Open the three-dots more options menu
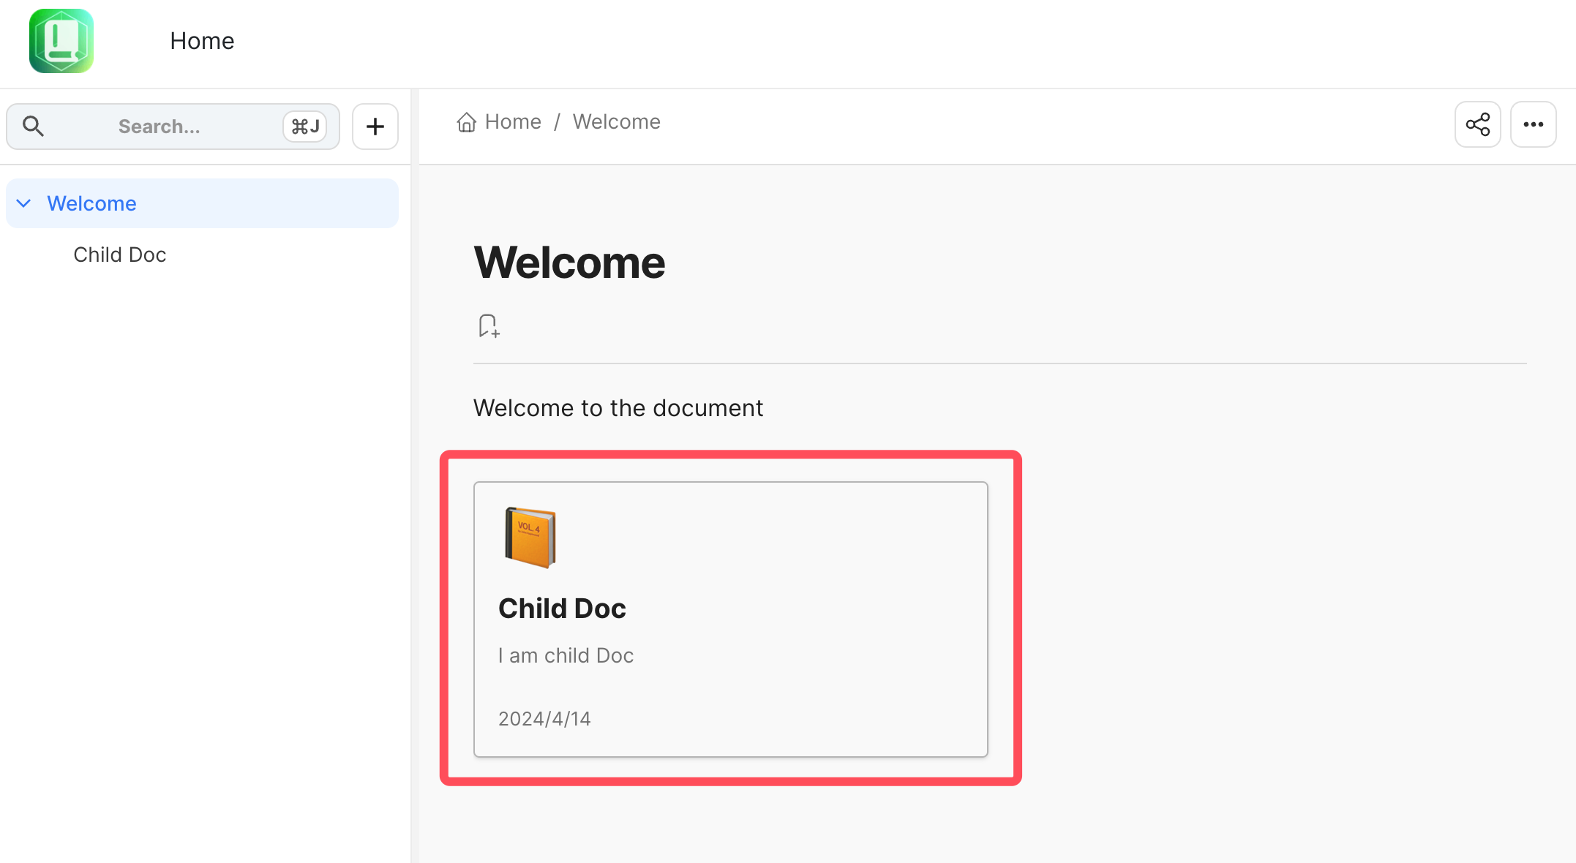1576x863 pixels. 1533,124
